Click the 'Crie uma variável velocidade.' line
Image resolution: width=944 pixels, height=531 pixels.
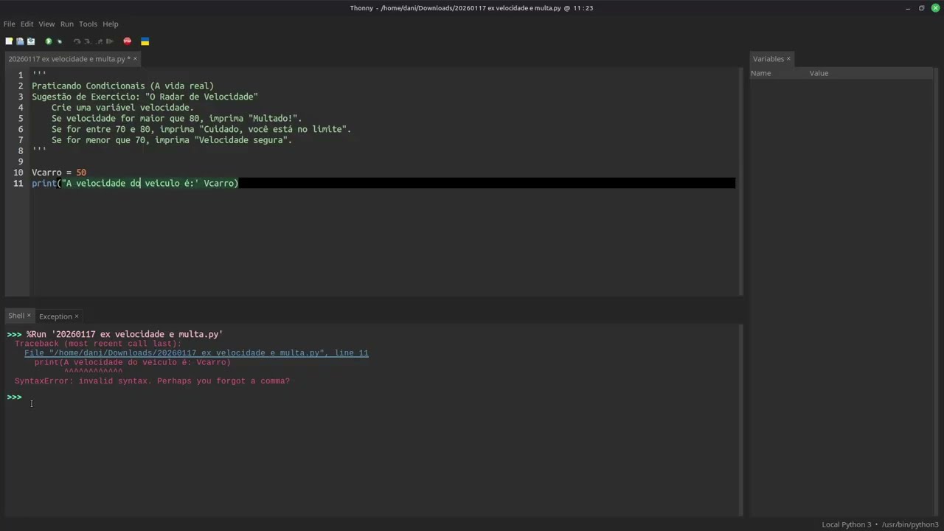click(122, 108)
